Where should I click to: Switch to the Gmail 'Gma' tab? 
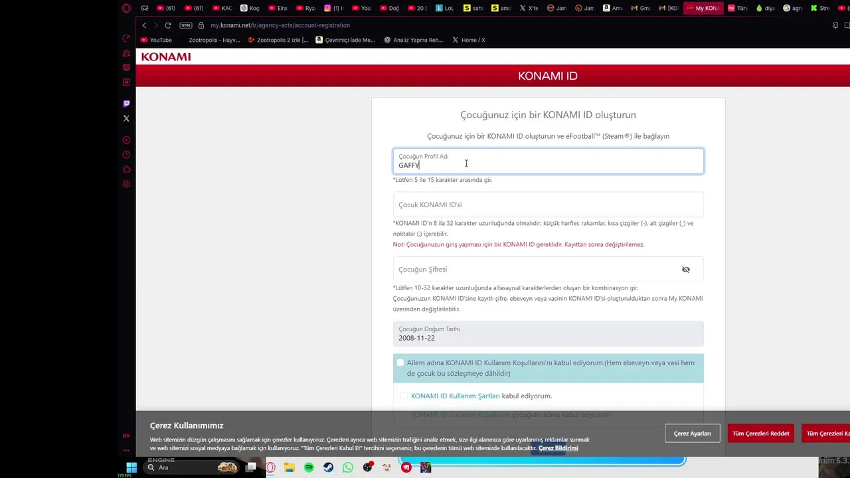pyautogui.click(x=641, y=8)
